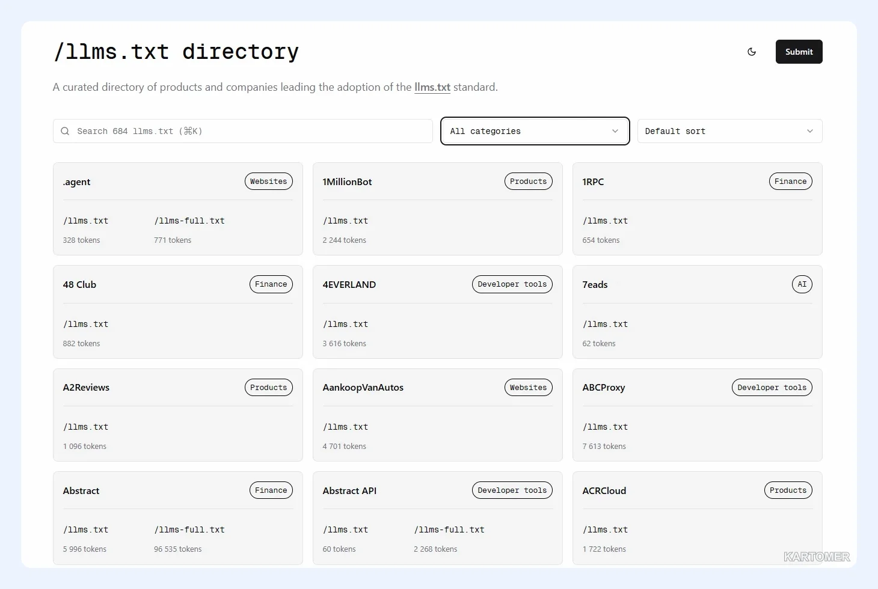Expand the Default sort dropdown
This screenshot has height=589, width=878.
729,131
